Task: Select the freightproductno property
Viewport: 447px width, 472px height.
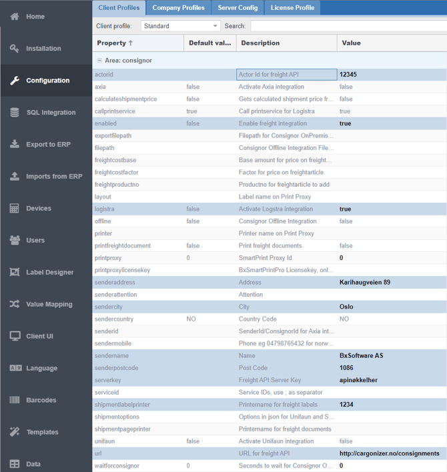Action: pos(117,185)
